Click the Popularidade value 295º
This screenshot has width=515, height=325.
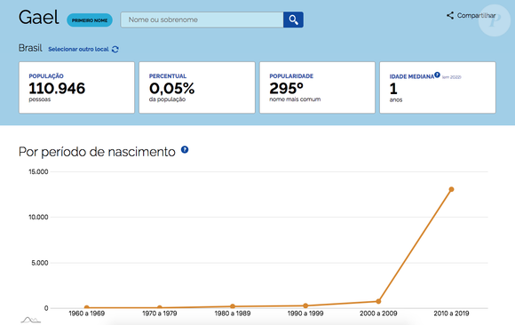click(287, 89)
